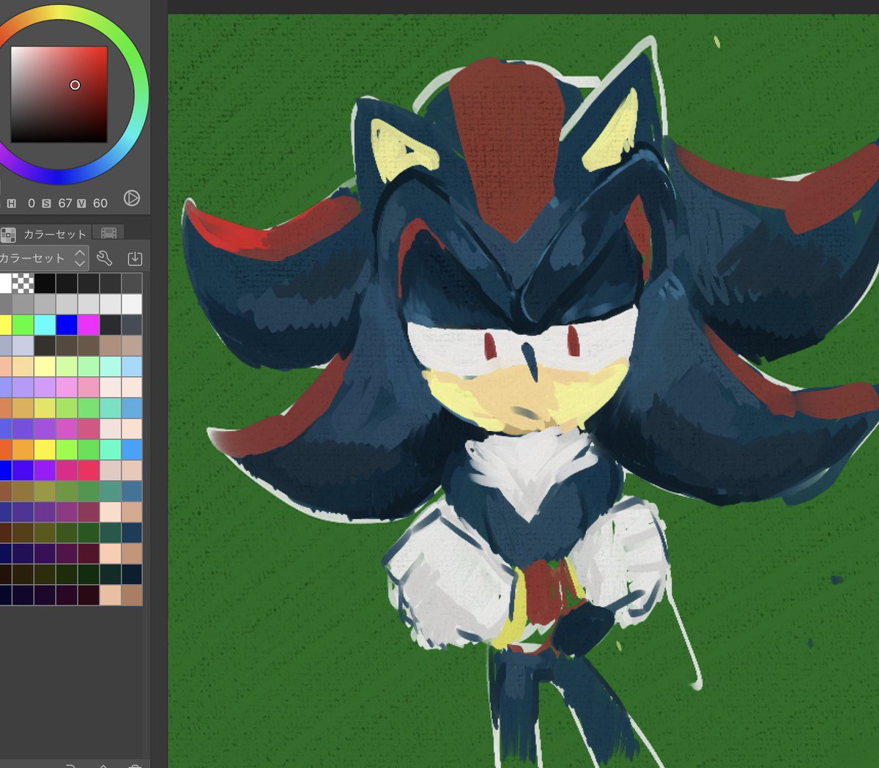Select the pure blue swatch between cyan and magenta

67,324
